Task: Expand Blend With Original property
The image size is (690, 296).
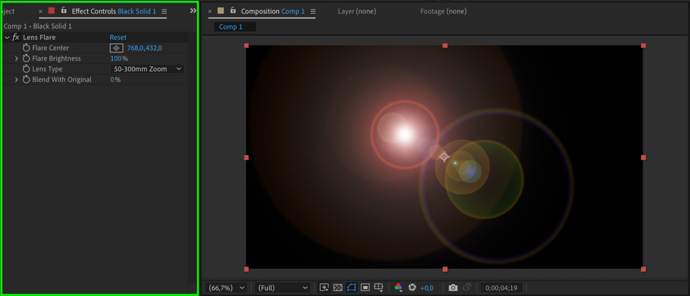Action: (x=16, y=80)
